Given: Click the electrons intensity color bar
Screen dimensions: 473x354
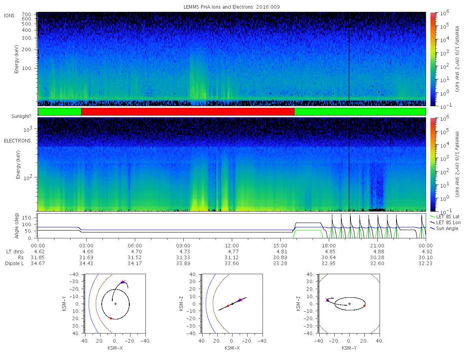Looking at the screenshot, I should click(432, 164).
